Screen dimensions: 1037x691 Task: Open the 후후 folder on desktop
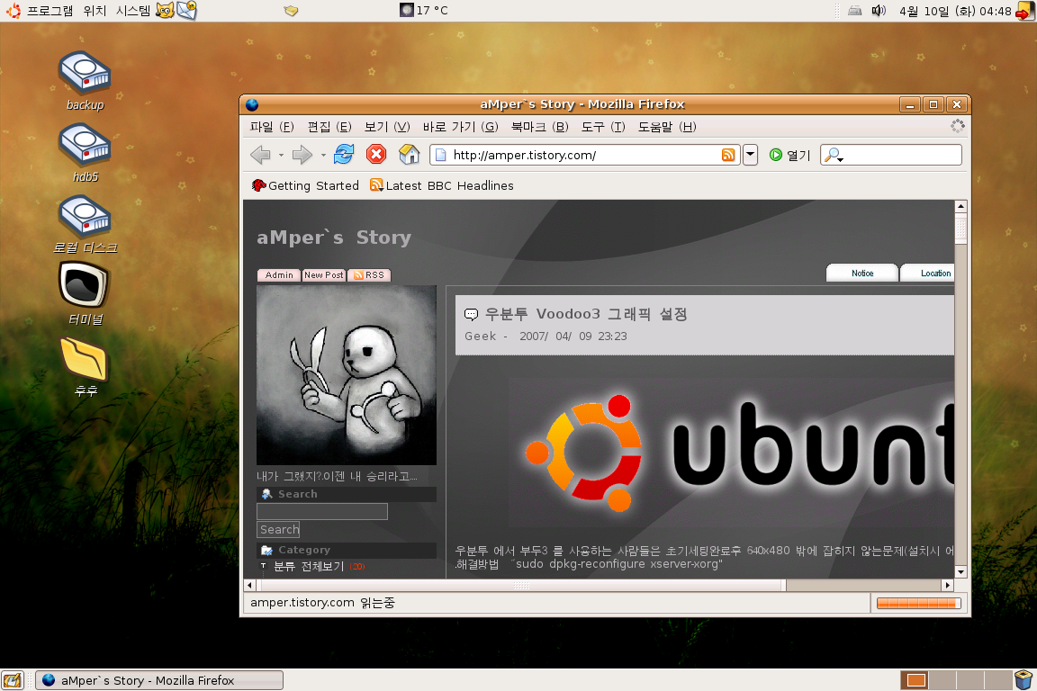click(85, 366)
